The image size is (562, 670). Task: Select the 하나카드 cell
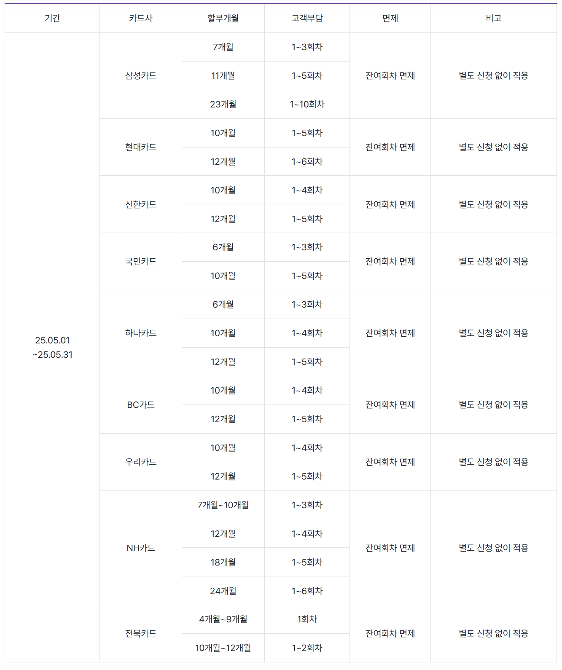pos(141,333)
